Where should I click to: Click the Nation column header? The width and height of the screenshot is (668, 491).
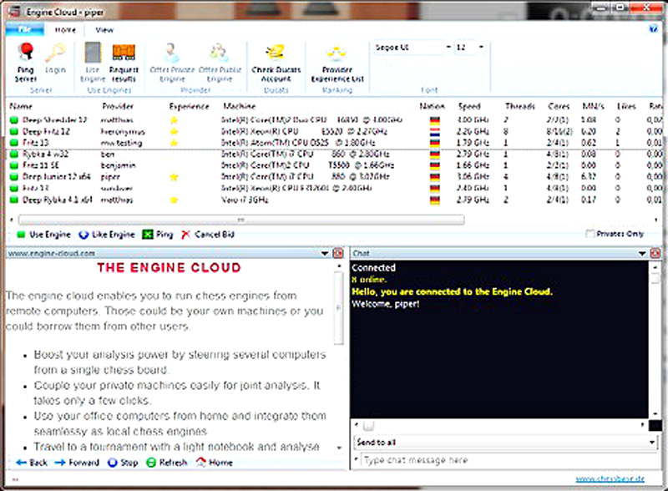tap(432, 106)
